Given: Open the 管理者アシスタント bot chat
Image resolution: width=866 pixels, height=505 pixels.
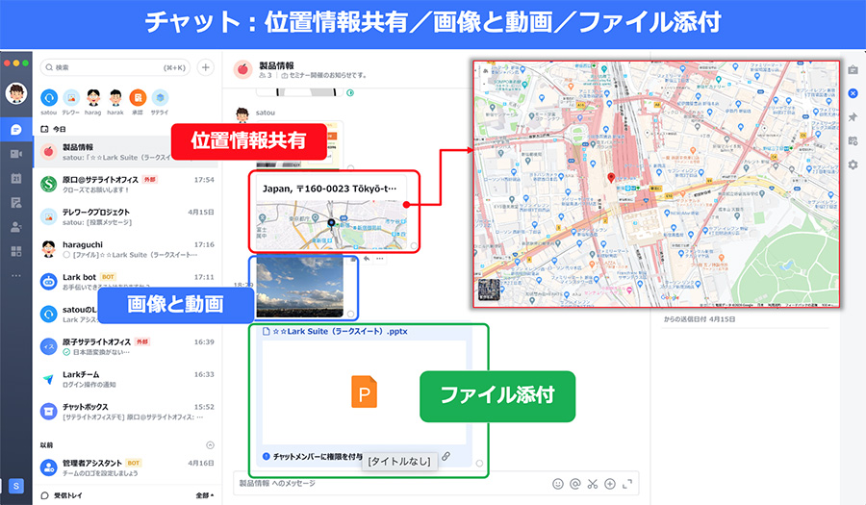Looking at the screenshot, I should (x=127, y=468).
